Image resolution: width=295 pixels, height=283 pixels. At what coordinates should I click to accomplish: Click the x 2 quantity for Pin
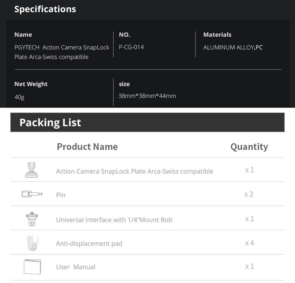[249, 194]
